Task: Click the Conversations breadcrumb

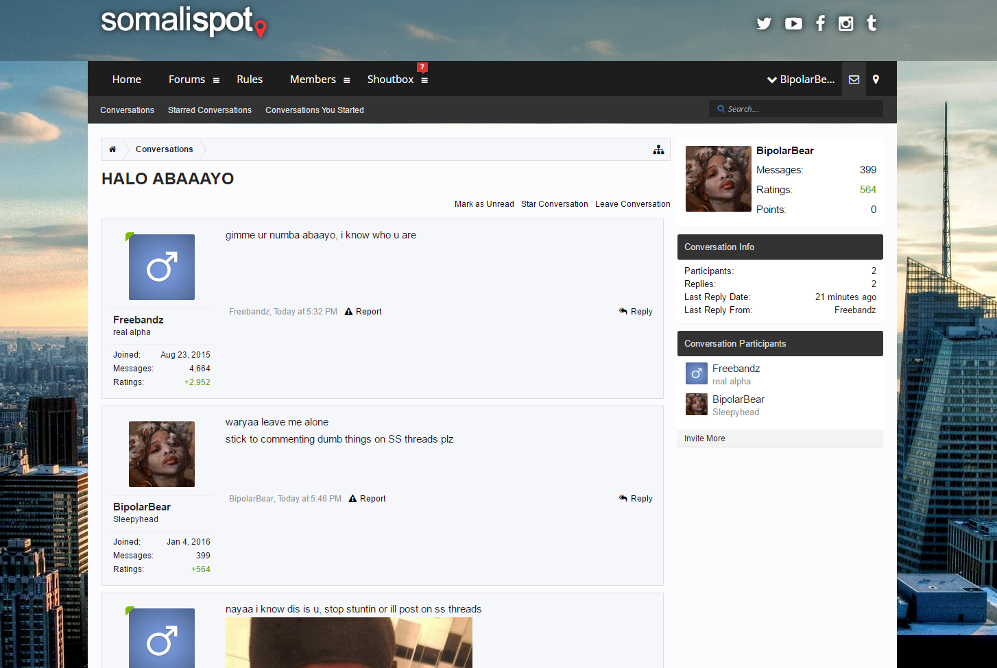Action: pos(165,149)
